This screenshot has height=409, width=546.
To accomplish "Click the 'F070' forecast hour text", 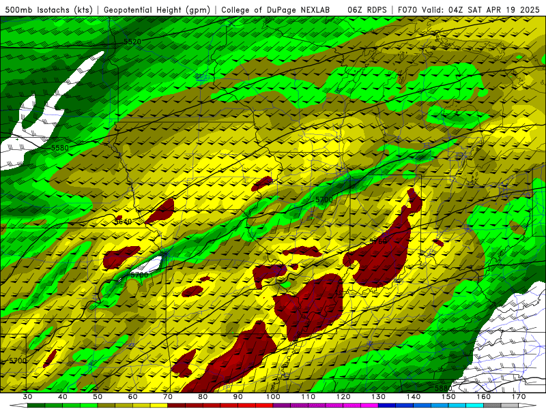I will (x=407, y=10).
